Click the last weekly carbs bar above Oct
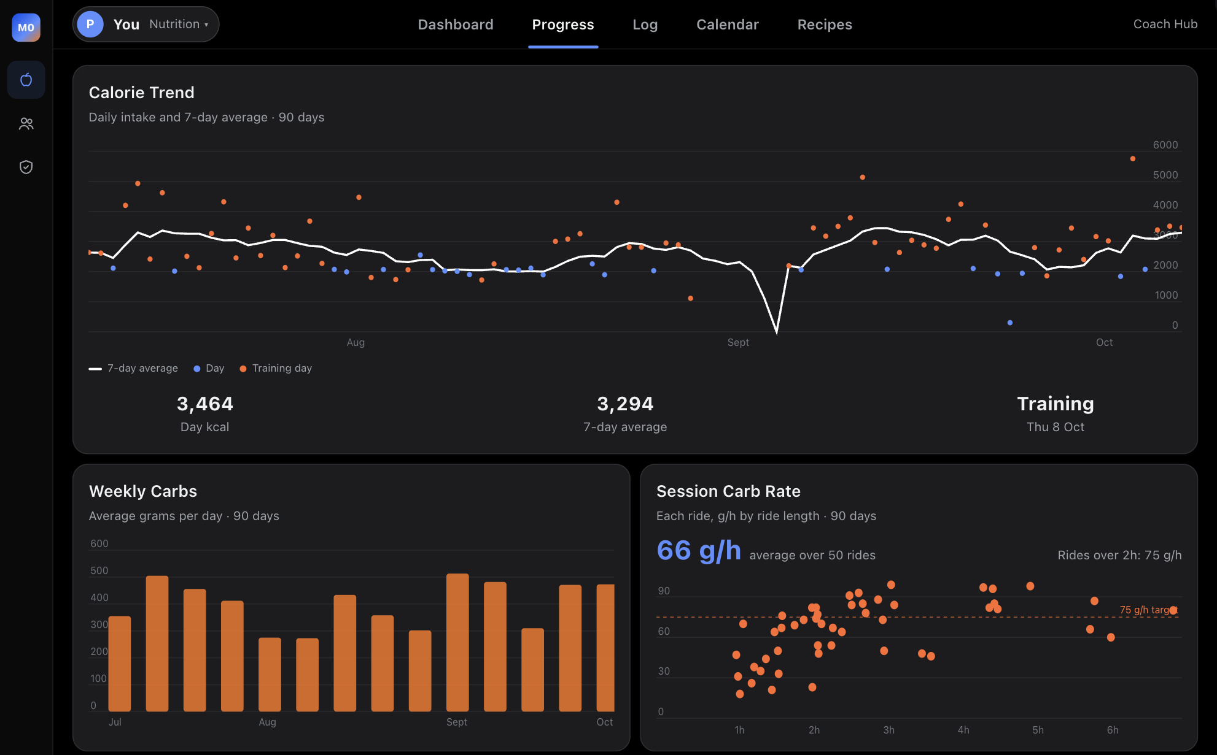1217x755 pixels. click(605, 648)
